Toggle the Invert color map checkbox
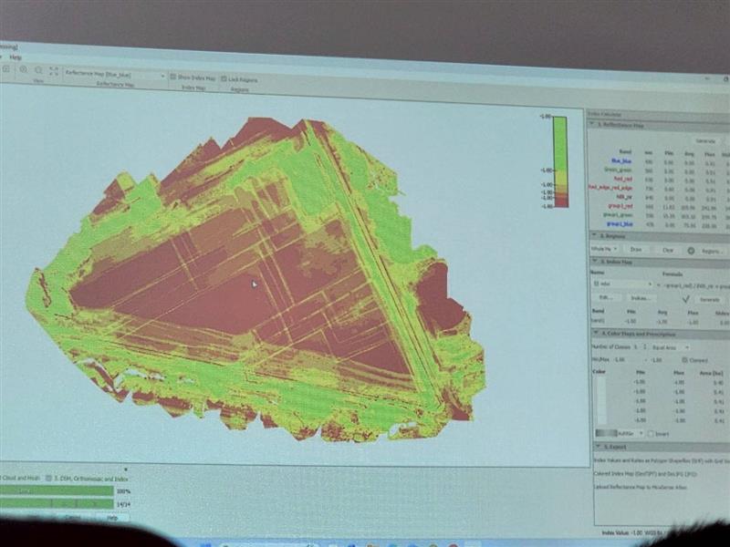 click(651, 433)
